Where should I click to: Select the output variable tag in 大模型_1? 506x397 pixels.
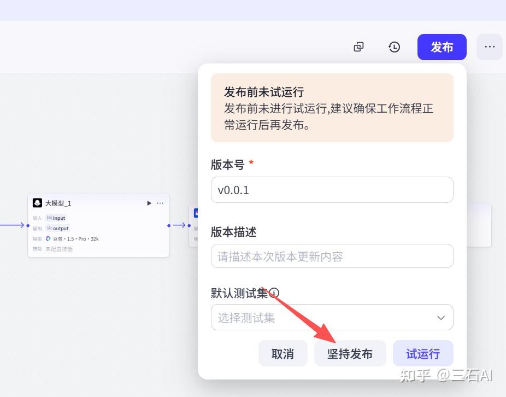(57, 228)
